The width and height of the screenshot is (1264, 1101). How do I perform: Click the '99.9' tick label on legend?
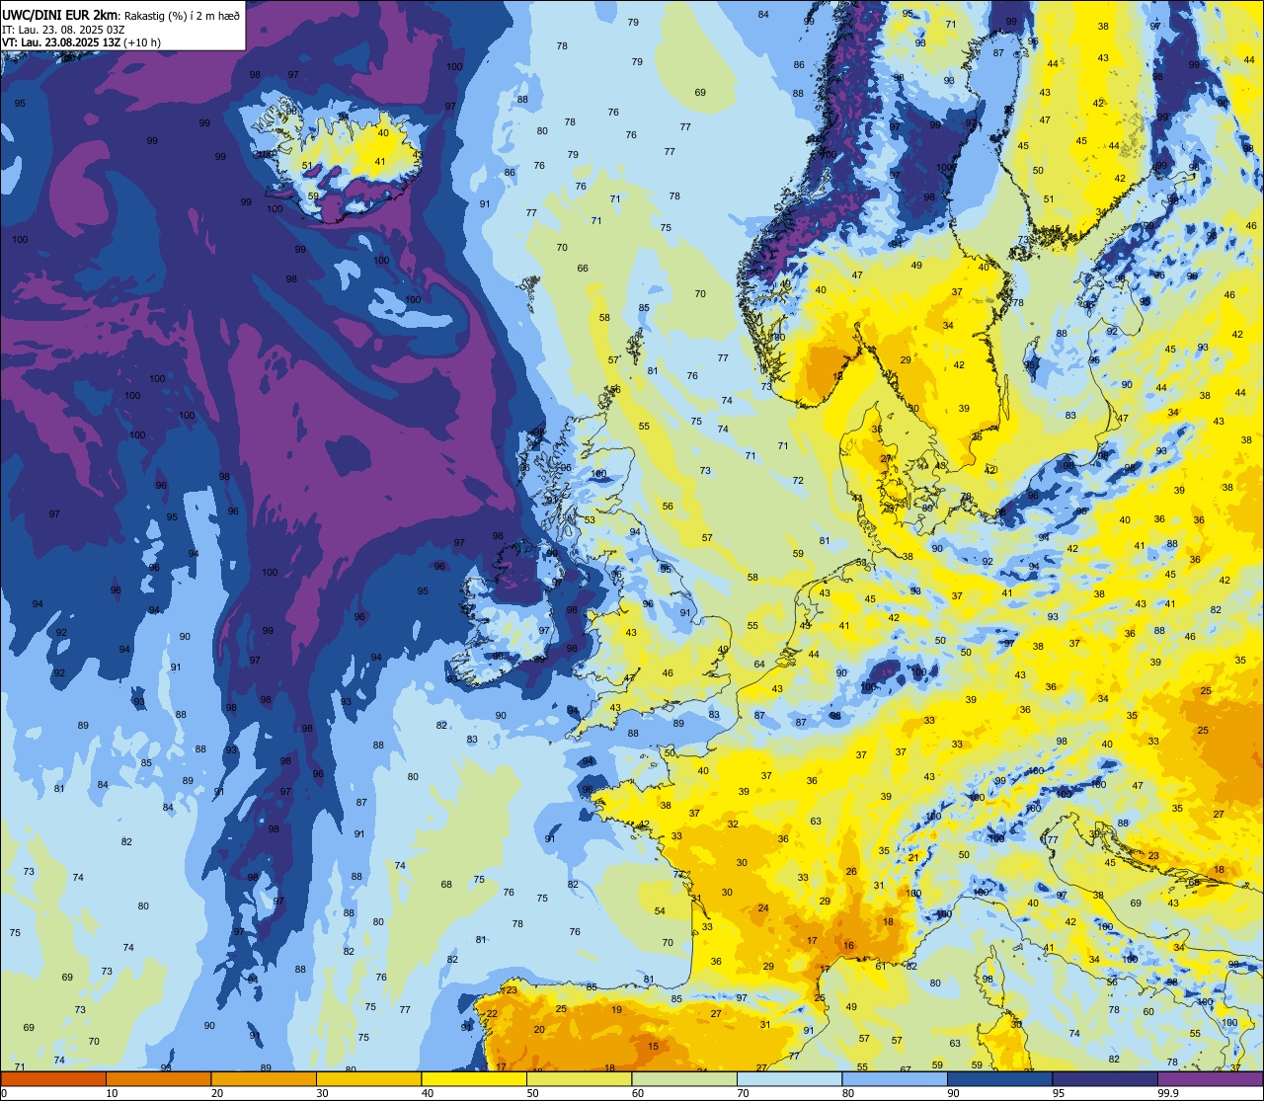[1168, 1092]
